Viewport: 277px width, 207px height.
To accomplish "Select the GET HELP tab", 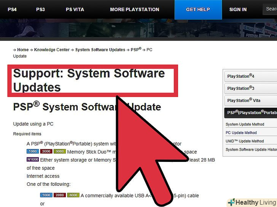I will [x=198, y=10].
